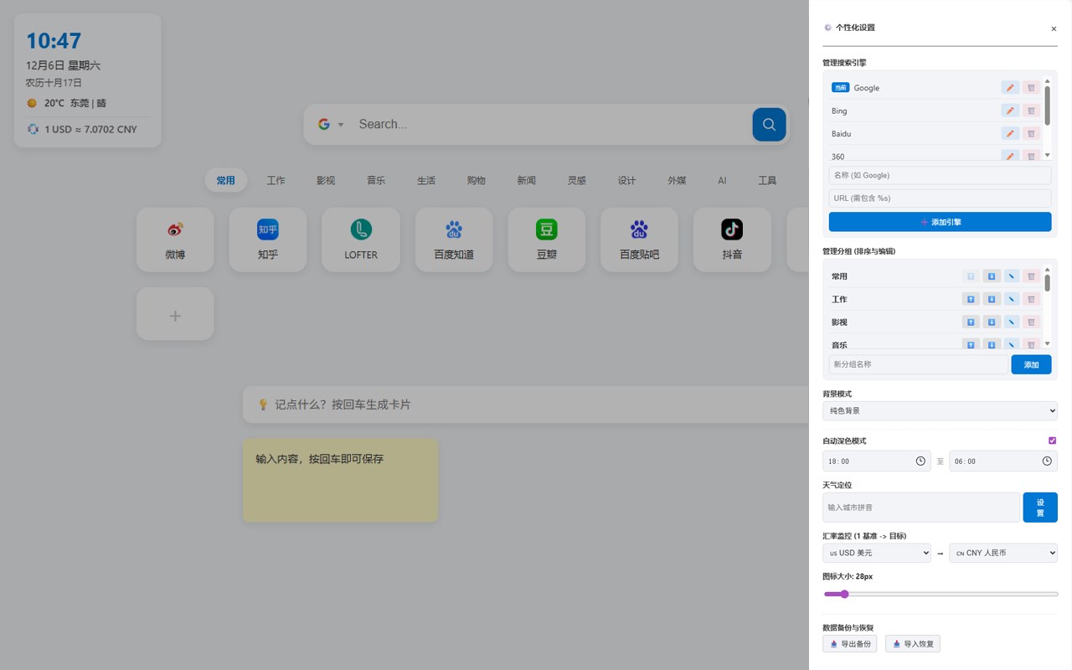Move the 工作 group down
1072x670 pixels.
pyautogui.click(x=992, y=299)
